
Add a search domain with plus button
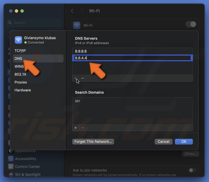(76, 128)
